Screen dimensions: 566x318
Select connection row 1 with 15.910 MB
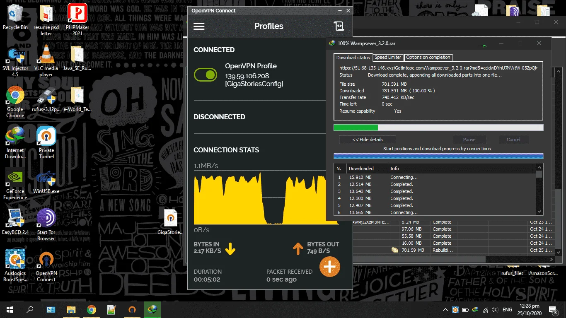[x=435, y=177]
